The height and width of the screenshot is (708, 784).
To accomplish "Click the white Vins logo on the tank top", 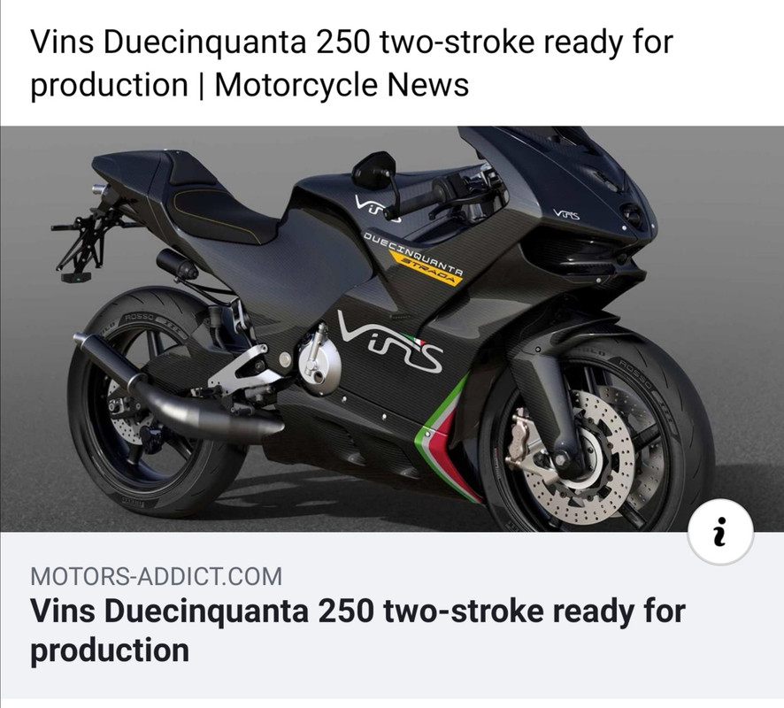I will tap(376, 208).
